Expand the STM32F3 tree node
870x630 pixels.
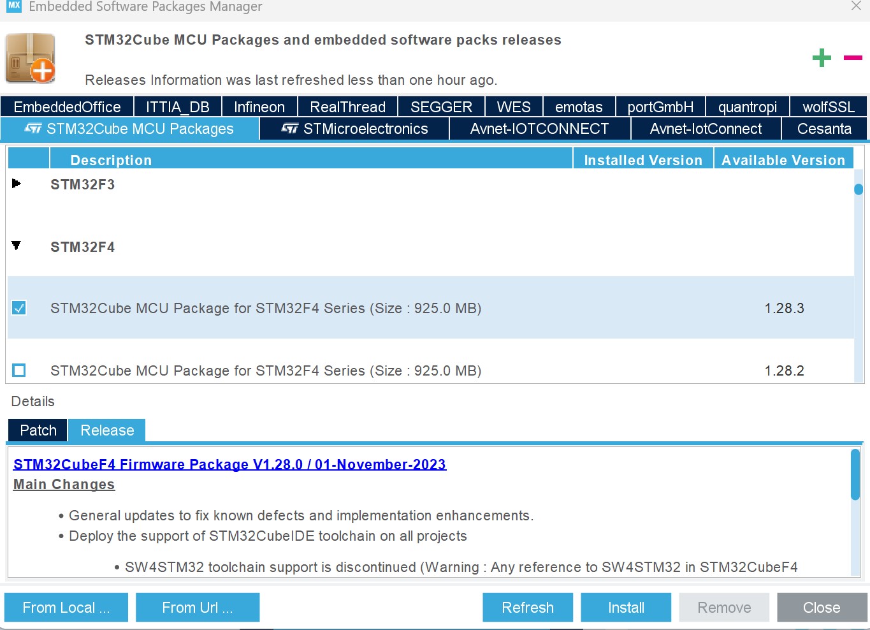pyautogui.click(x=17, y=184)
